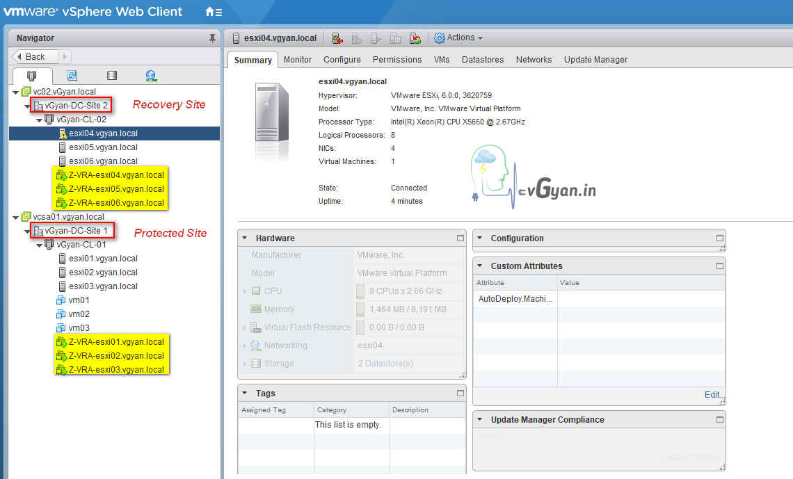Click the CPU chip icon in Hardware
The image size is (793, 479).
coord(257,291)
